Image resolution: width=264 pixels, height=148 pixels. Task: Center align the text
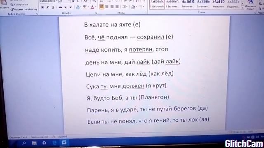[x=107, y=7]
